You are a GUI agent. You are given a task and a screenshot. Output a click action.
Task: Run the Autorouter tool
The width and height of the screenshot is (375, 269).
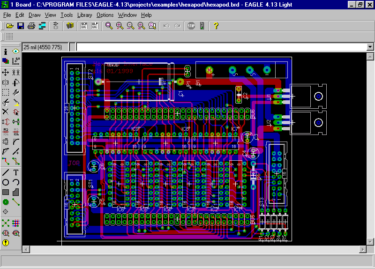[x=16, y=223]
